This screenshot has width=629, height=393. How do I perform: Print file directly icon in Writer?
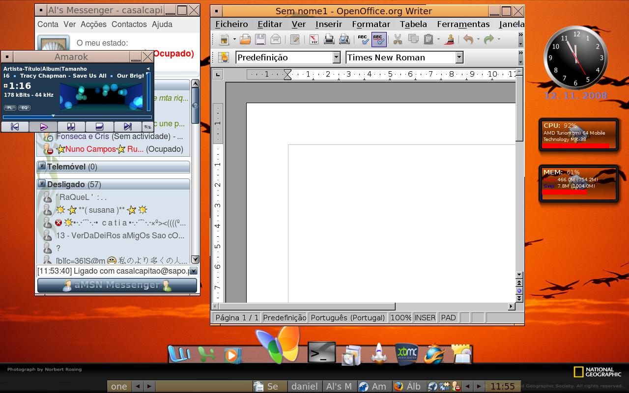pos(329,39)
